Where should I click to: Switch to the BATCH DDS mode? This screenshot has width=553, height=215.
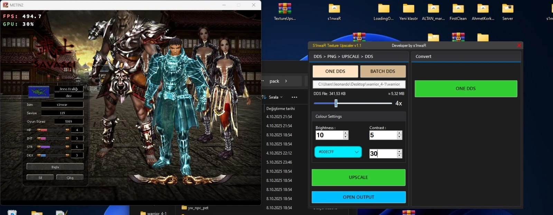coord(383,71)
